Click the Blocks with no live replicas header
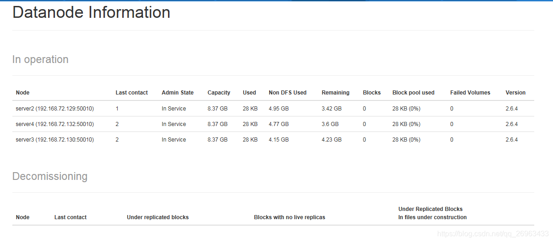553x242 pixels. point(289,217)
